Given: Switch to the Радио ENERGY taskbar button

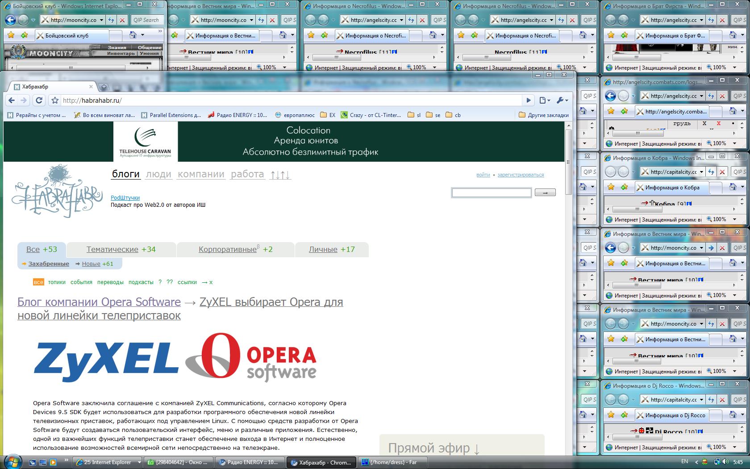Looking at the screenshot, I should (250, 462).
